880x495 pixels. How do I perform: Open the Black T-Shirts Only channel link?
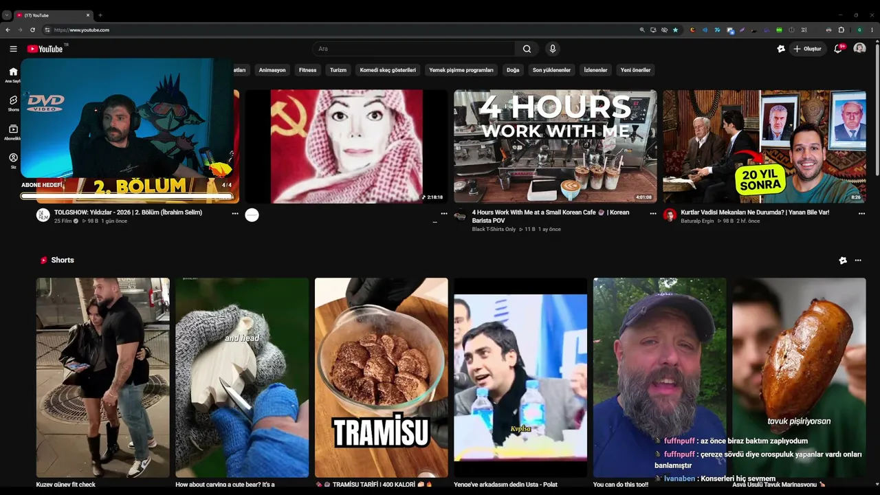point(494,230)
